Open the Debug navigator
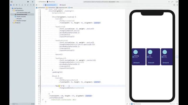The width and height of the screenshot is (188, 105). (x=28, y=5)
